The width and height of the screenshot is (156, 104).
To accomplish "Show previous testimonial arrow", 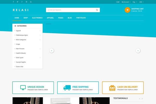I will [140, 99].
